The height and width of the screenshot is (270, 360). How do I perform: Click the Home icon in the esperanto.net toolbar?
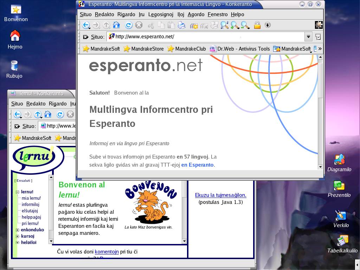pyautogui.click(x=116, y=25)
